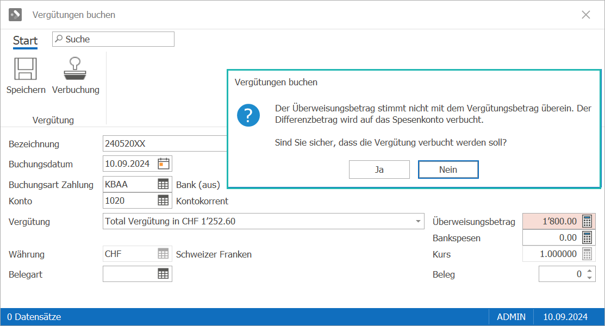Image resolution: width=605 pixels, height=326 pixels.
Task: Decrease the Beleg number with down arrow
Action: click(x=590, y=278)
